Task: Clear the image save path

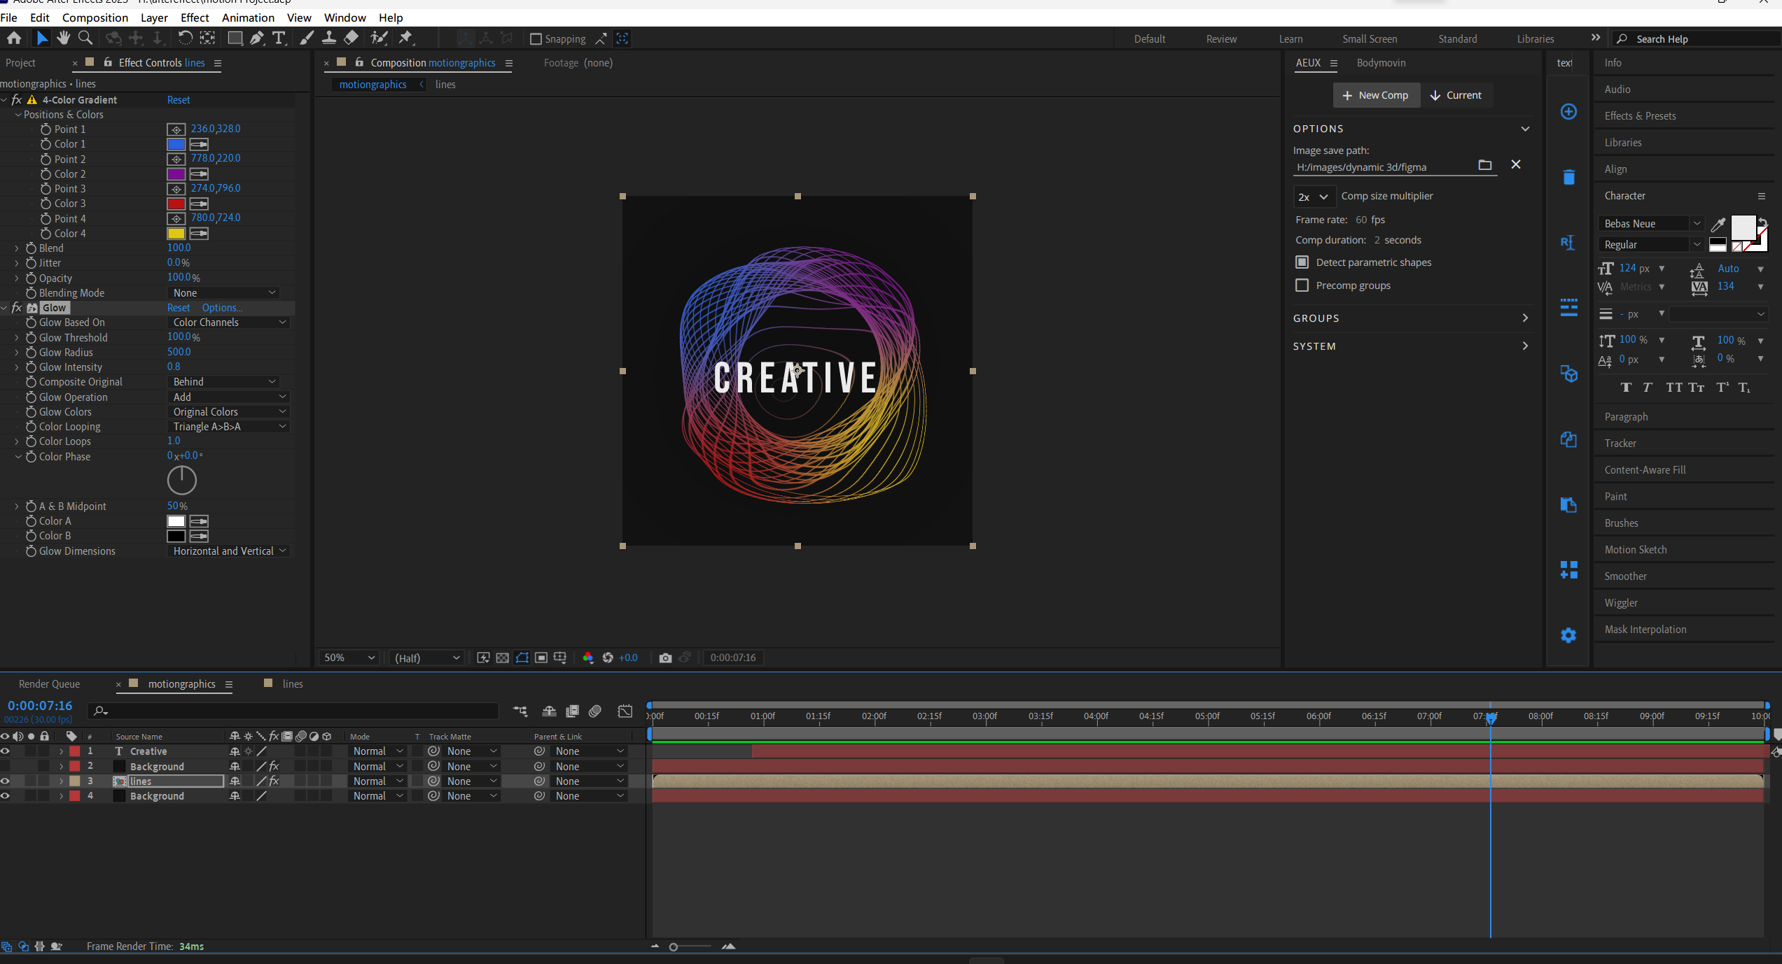Action: [x=1516, y=164]
